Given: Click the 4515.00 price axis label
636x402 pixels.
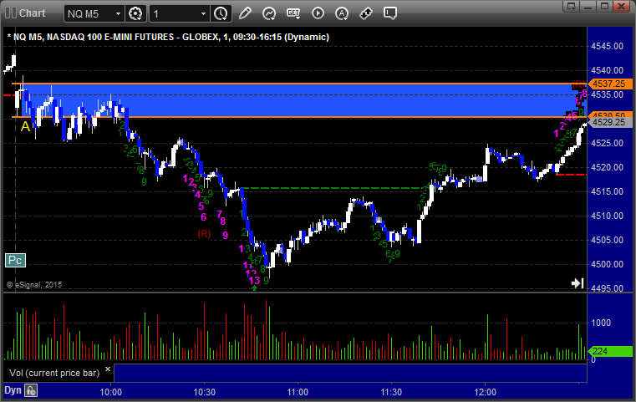Looking at the screenshot, I should (x=607, y=191).
